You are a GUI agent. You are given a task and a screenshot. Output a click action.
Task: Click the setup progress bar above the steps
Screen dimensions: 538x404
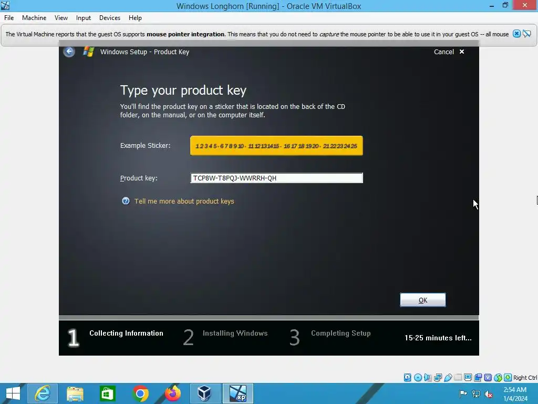coord(268,317)
